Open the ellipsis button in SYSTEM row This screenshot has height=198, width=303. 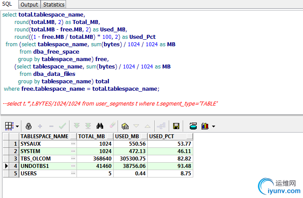73,151
